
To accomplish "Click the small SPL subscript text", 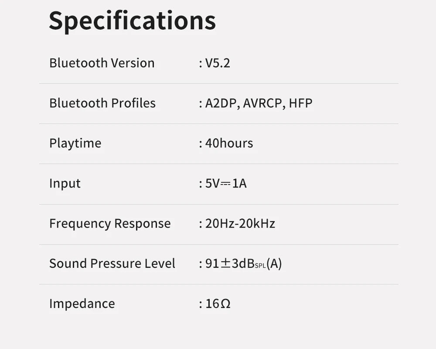I will (x=260, y=266).
